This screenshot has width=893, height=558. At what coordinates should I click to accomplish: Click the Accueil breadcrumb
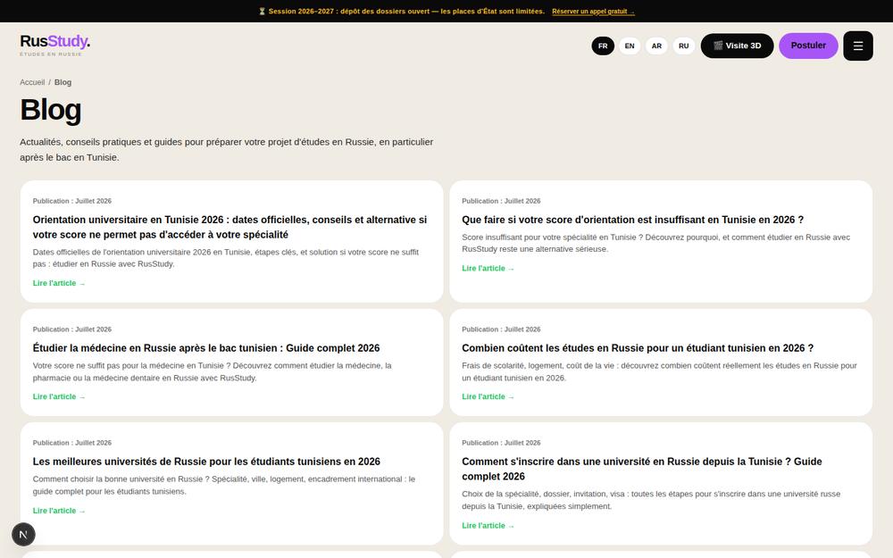click(32, 82)
